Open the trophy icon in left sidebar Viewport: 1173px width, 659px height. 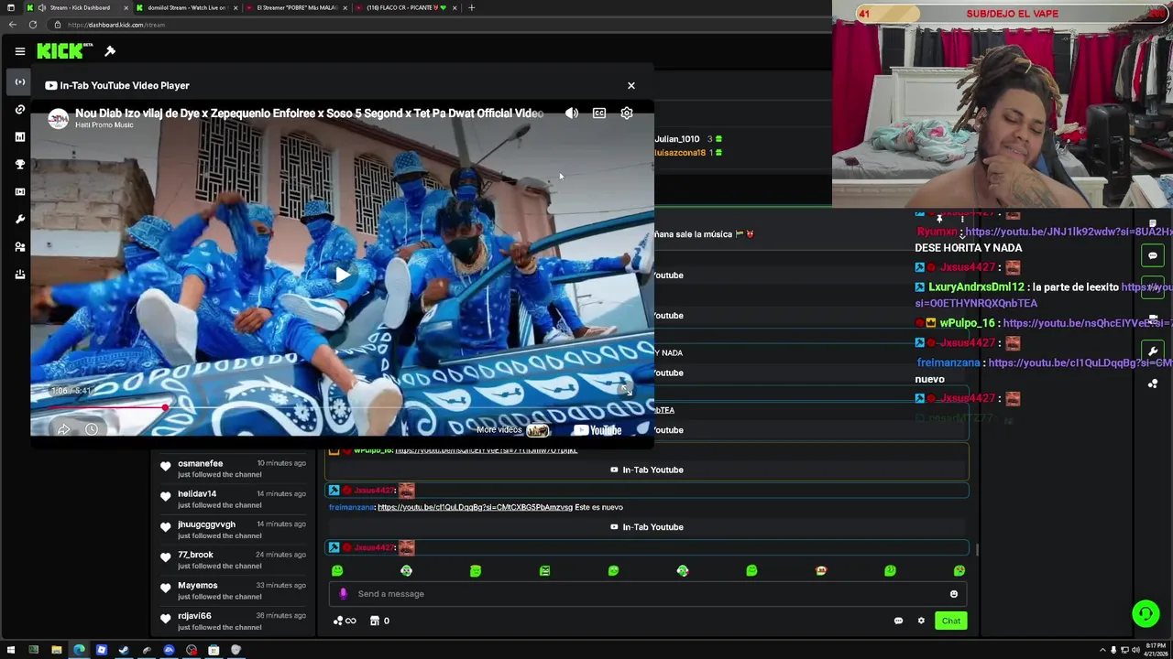(19, 165)
